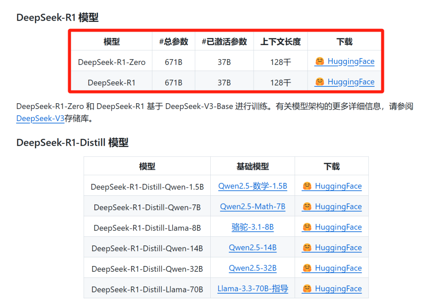Follow the Llama-3.3-70B-指导 link
This screenshot has height=304, width=447.
click(252, 288)
